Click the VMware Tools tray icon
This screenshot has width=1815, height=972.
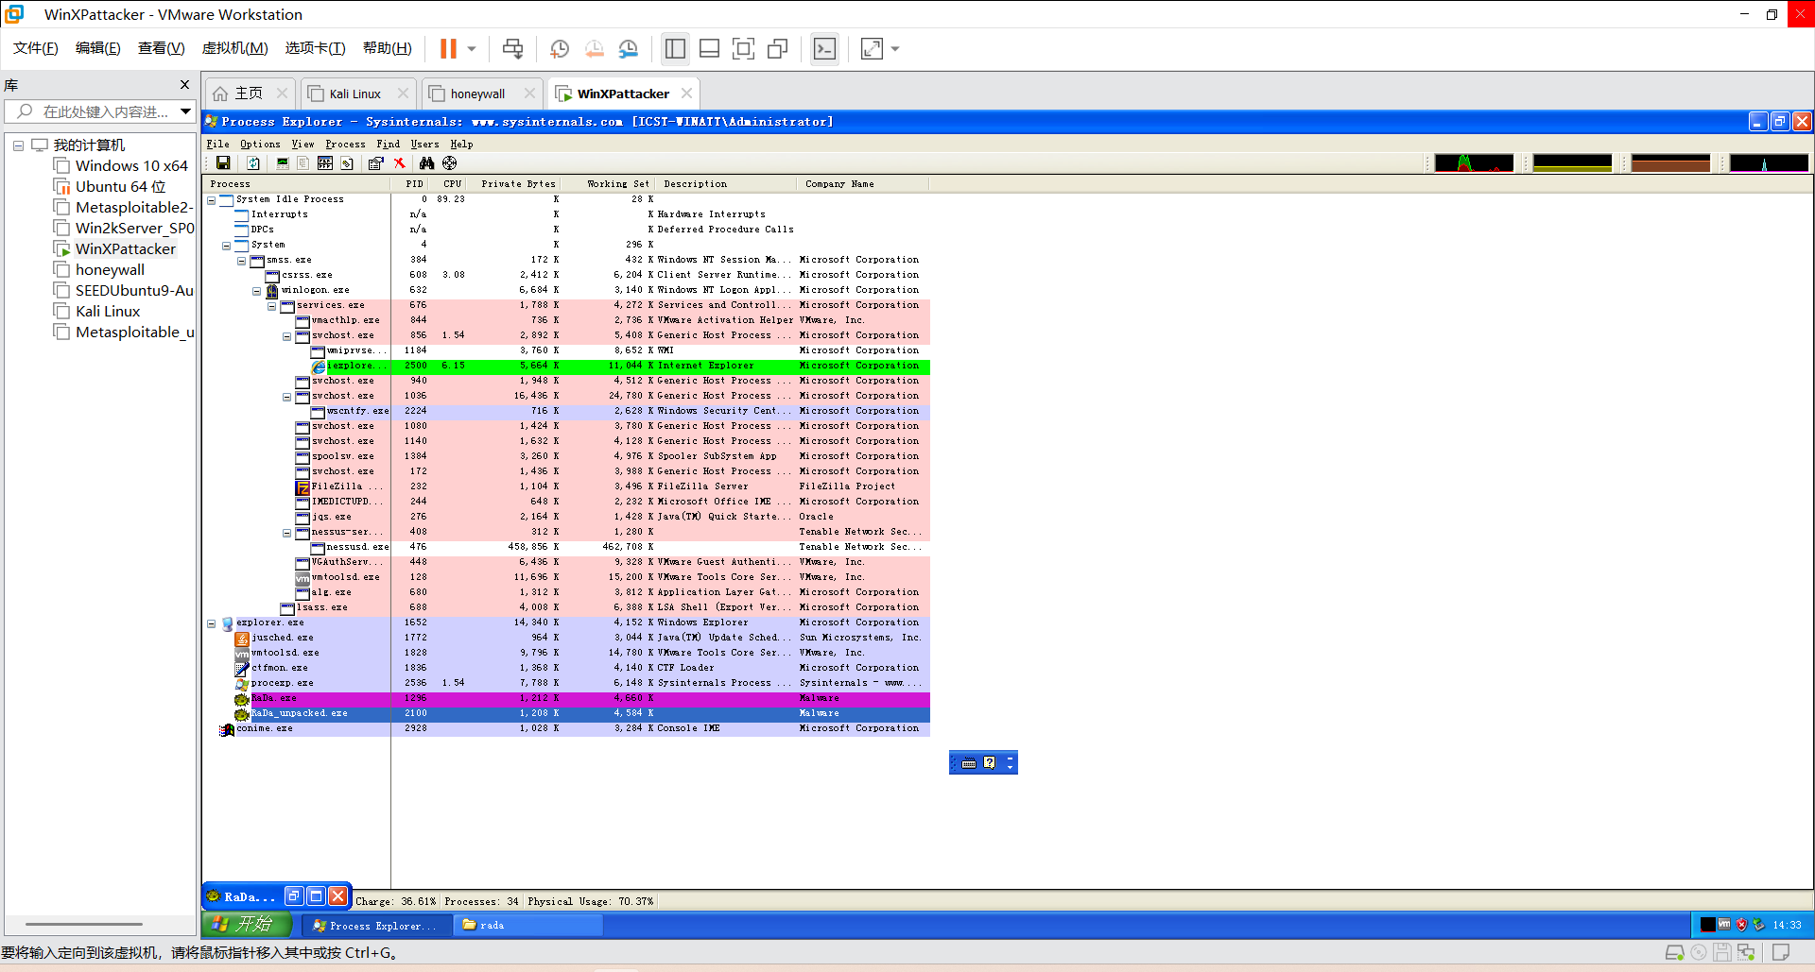tap(1724, 925)
